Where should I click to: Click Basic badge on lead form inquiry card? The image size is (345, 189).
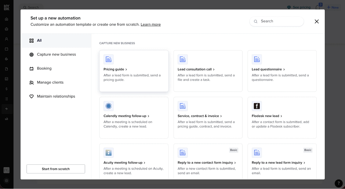tap(308, 150)
